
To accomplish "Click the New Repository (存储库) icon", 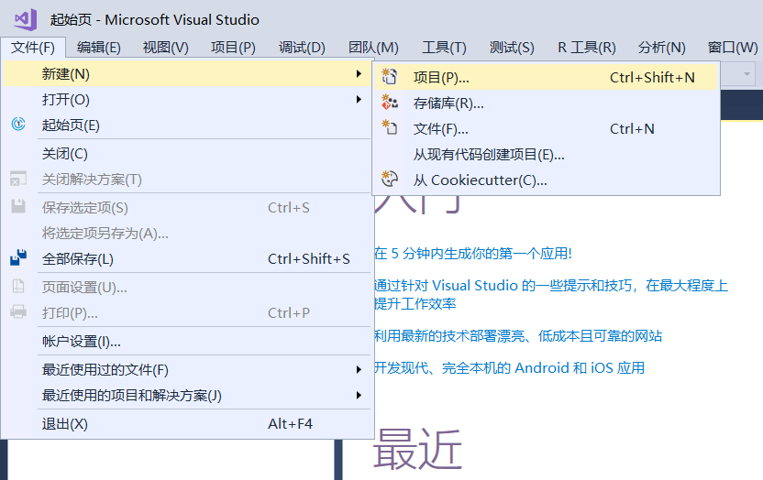I will tap(389, 103).
